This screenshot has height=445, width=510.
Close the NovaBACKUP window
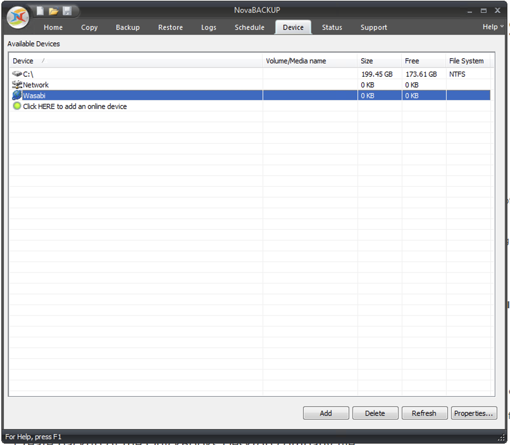tap(498, 10)
